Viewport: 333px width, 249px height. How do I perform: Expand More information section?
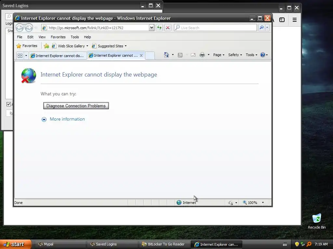click(x=63, y=119)
